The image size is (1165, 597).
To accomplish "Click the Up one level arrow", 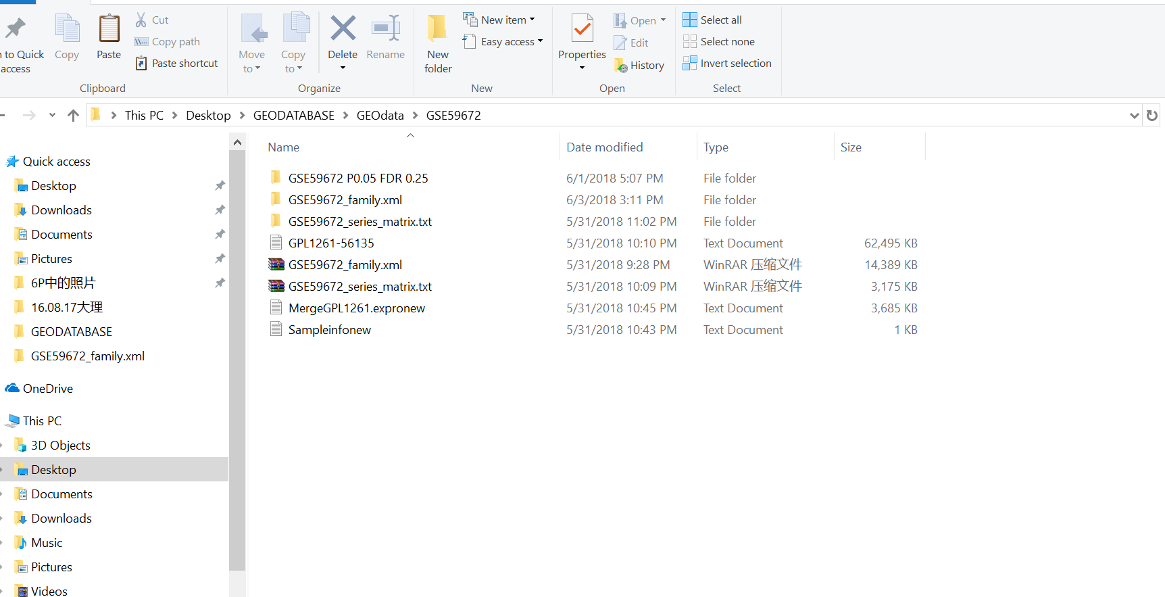I will click(74, 116).
